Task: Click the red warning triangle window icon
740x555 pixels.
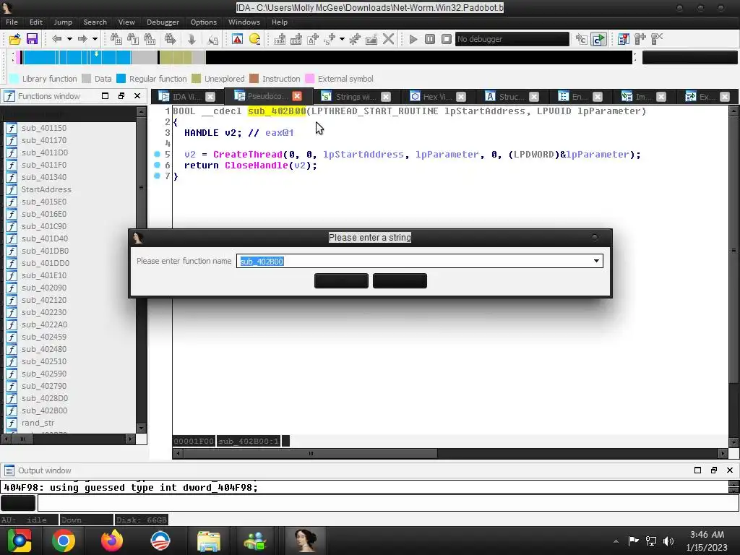Action: click(237, 39)
